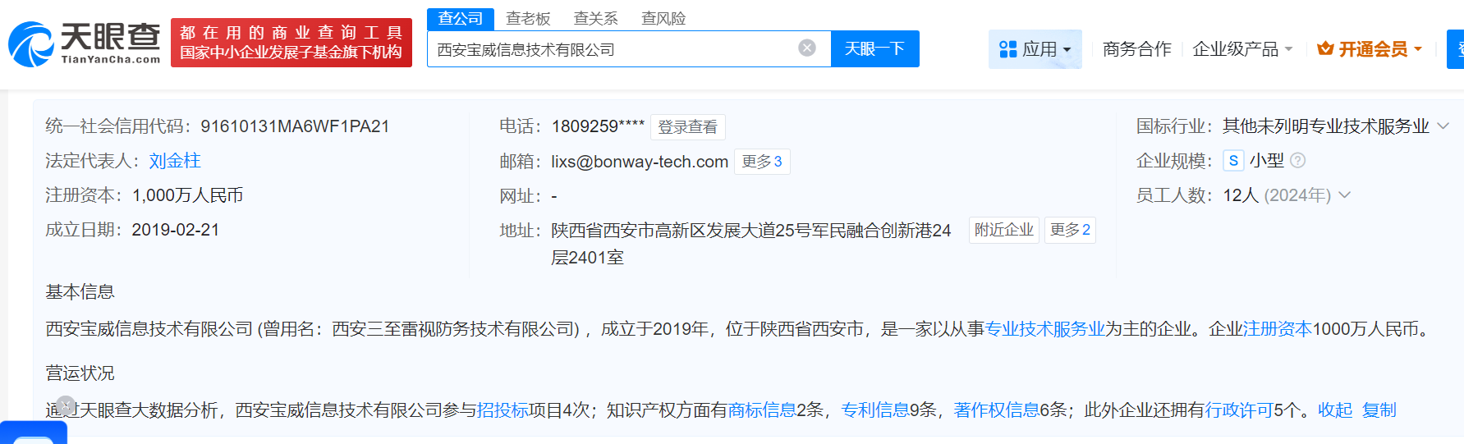Switch to the 查关系 tab
1464x444 pixels.
click(x=595, y=19)
